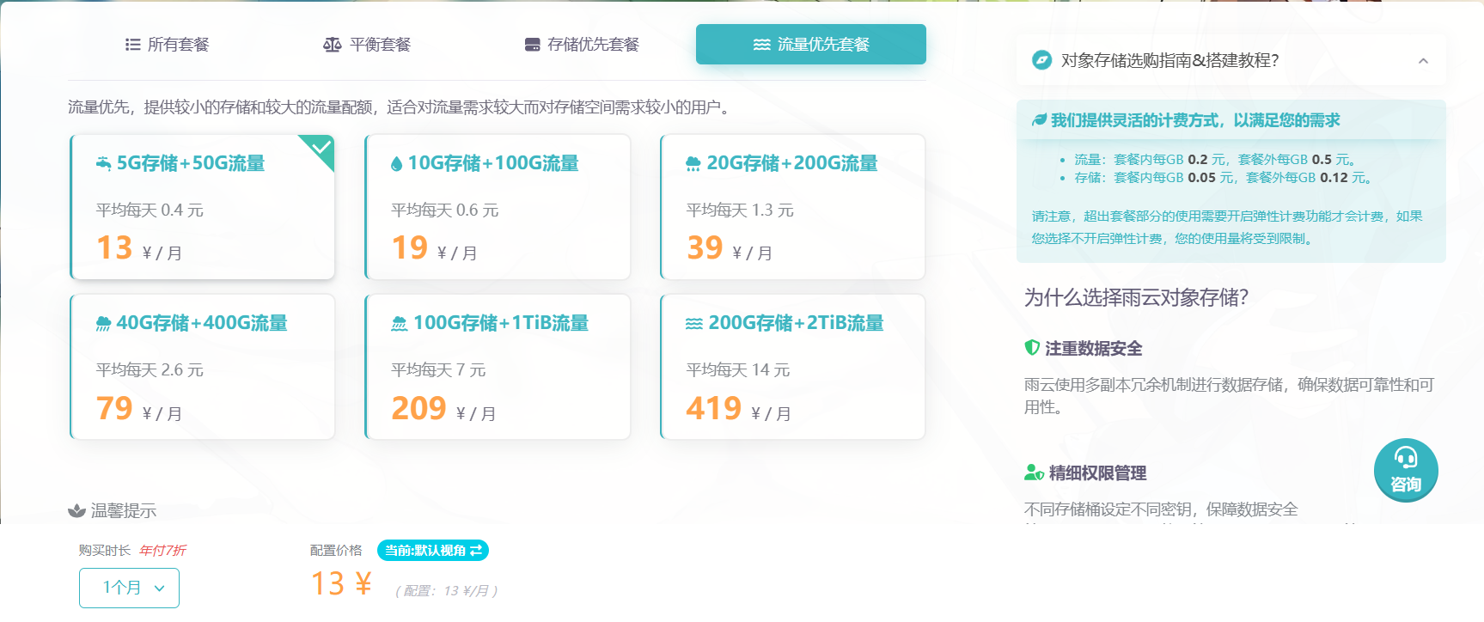Switch to the 所有套餐 tab

[168, 45]
